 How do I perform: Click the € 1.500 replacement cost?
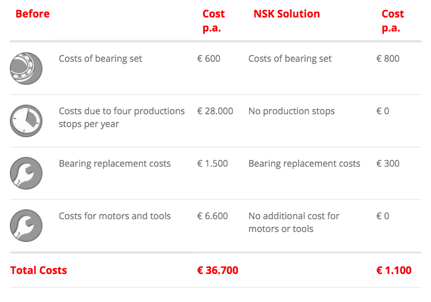click(x=212, y=163)
